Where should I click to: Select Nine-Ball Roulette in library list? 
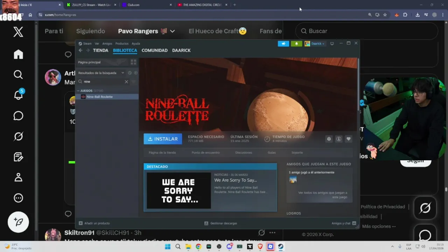[x=107, y=97]
